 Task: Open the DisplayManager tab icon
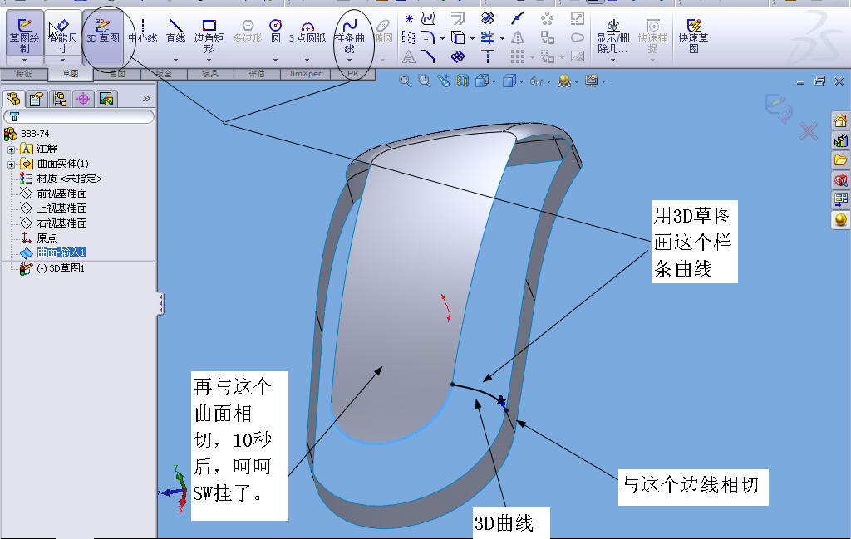pos(106,99)
